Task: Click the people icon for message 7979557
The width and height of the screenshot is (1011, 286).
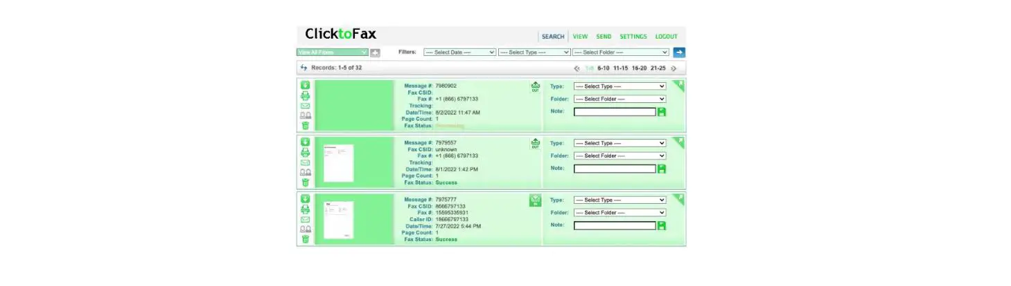Action: click(305, 172)
